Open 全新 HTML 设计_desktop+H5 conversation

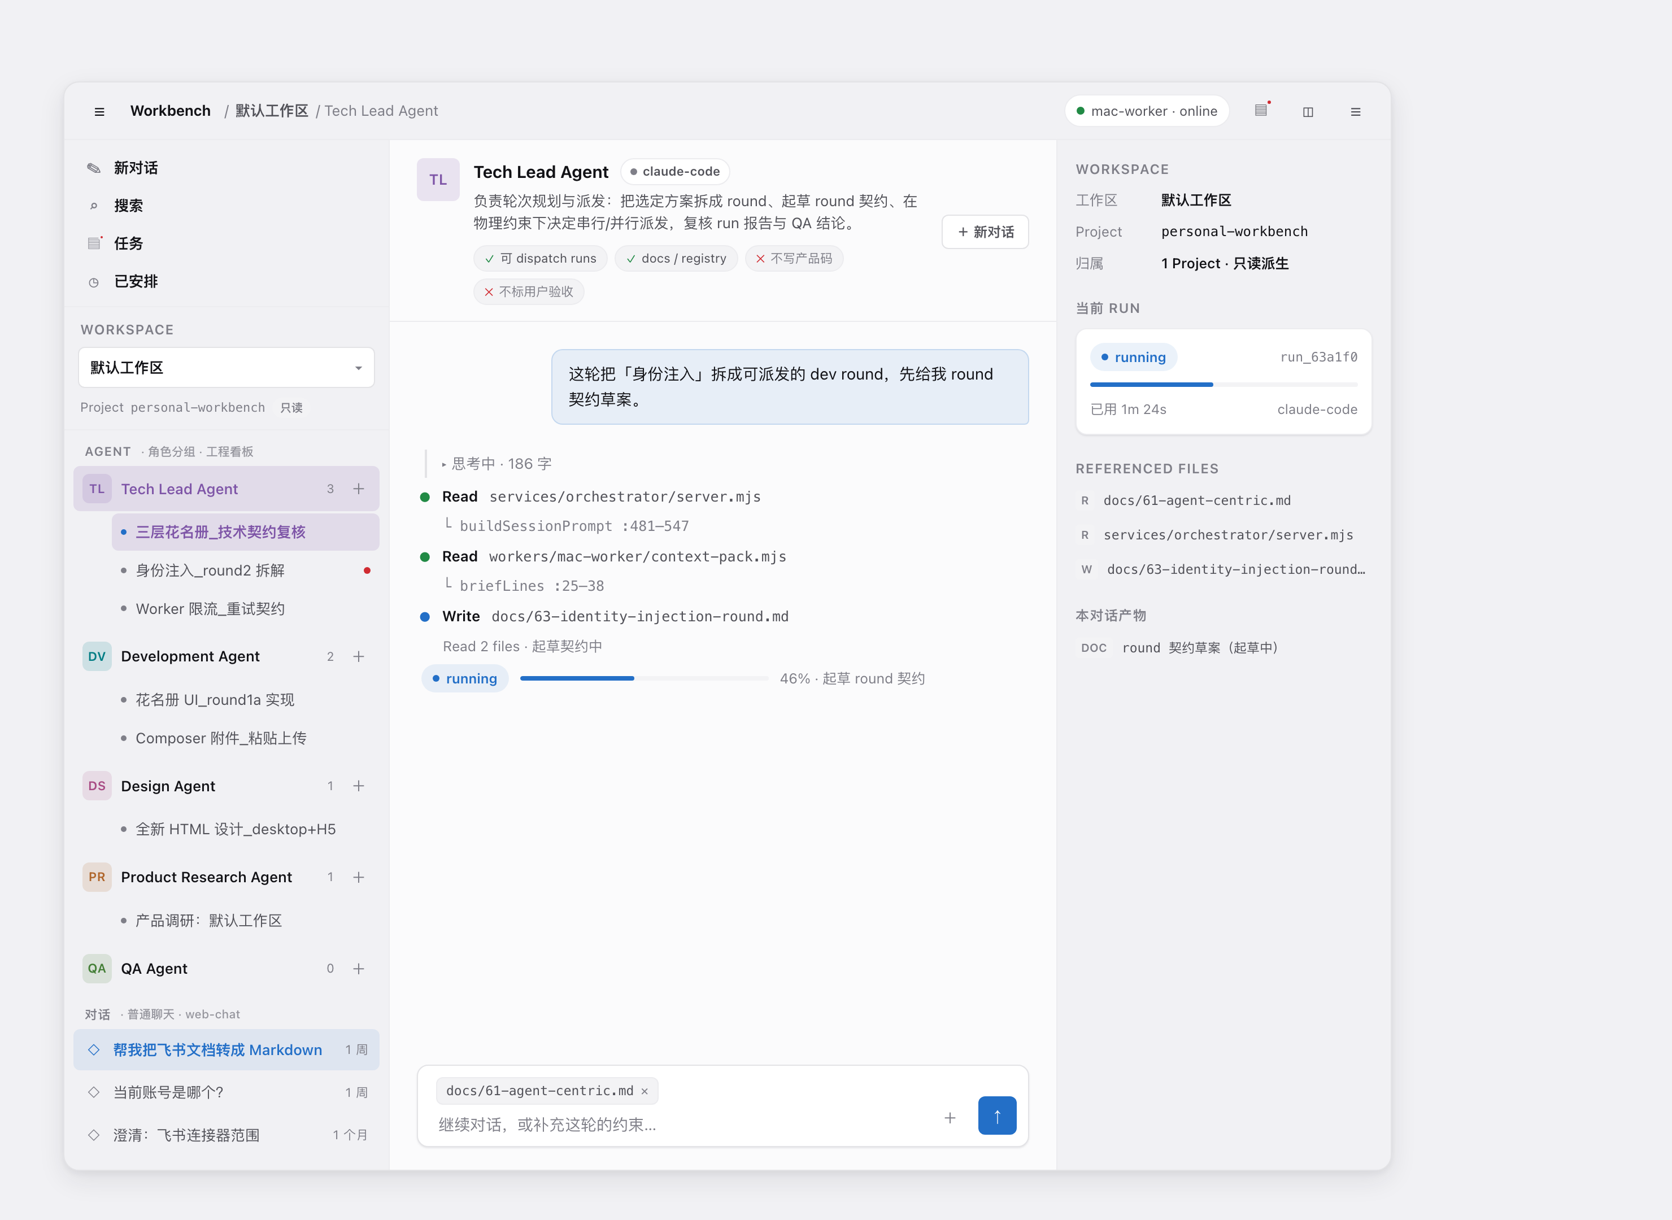[245, 829]
